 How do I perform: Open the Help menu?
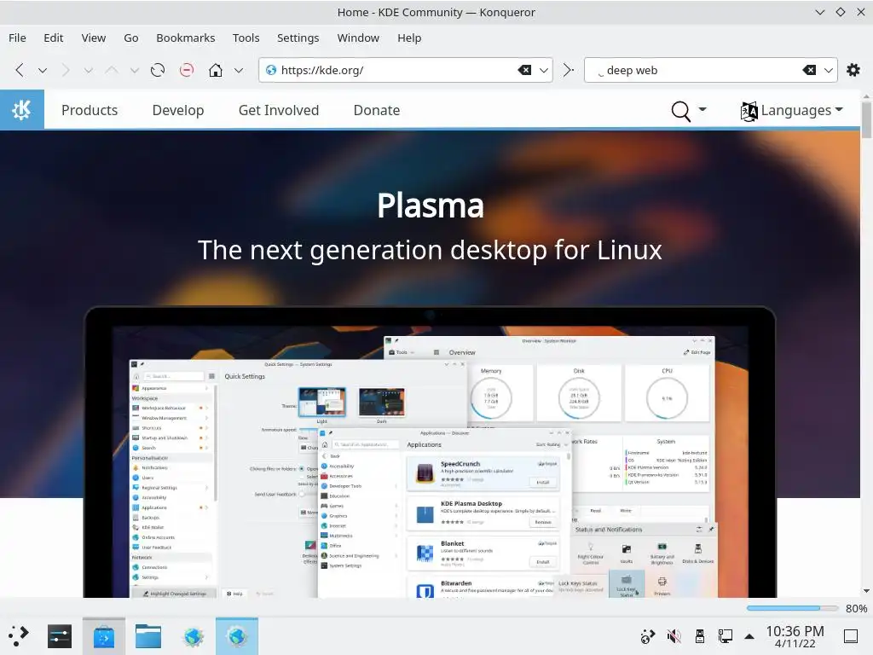pos(409,38)
